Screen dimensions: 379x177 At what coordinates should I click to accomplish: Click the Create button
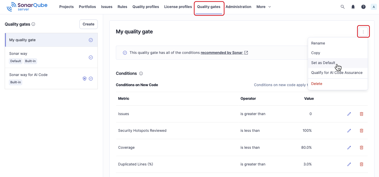[88, 24]
